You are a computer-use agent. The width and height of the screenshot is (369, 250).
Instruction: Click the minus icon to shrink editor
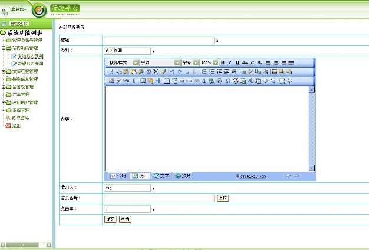pyautogui.click(x=297, y=176)
